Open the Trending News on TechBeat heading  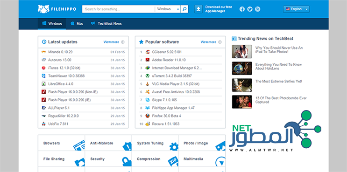[265, 39]
